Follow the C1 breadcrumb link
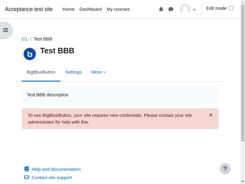Image resolution: width=245 pixels, height=184 pixels. point(24,39)
